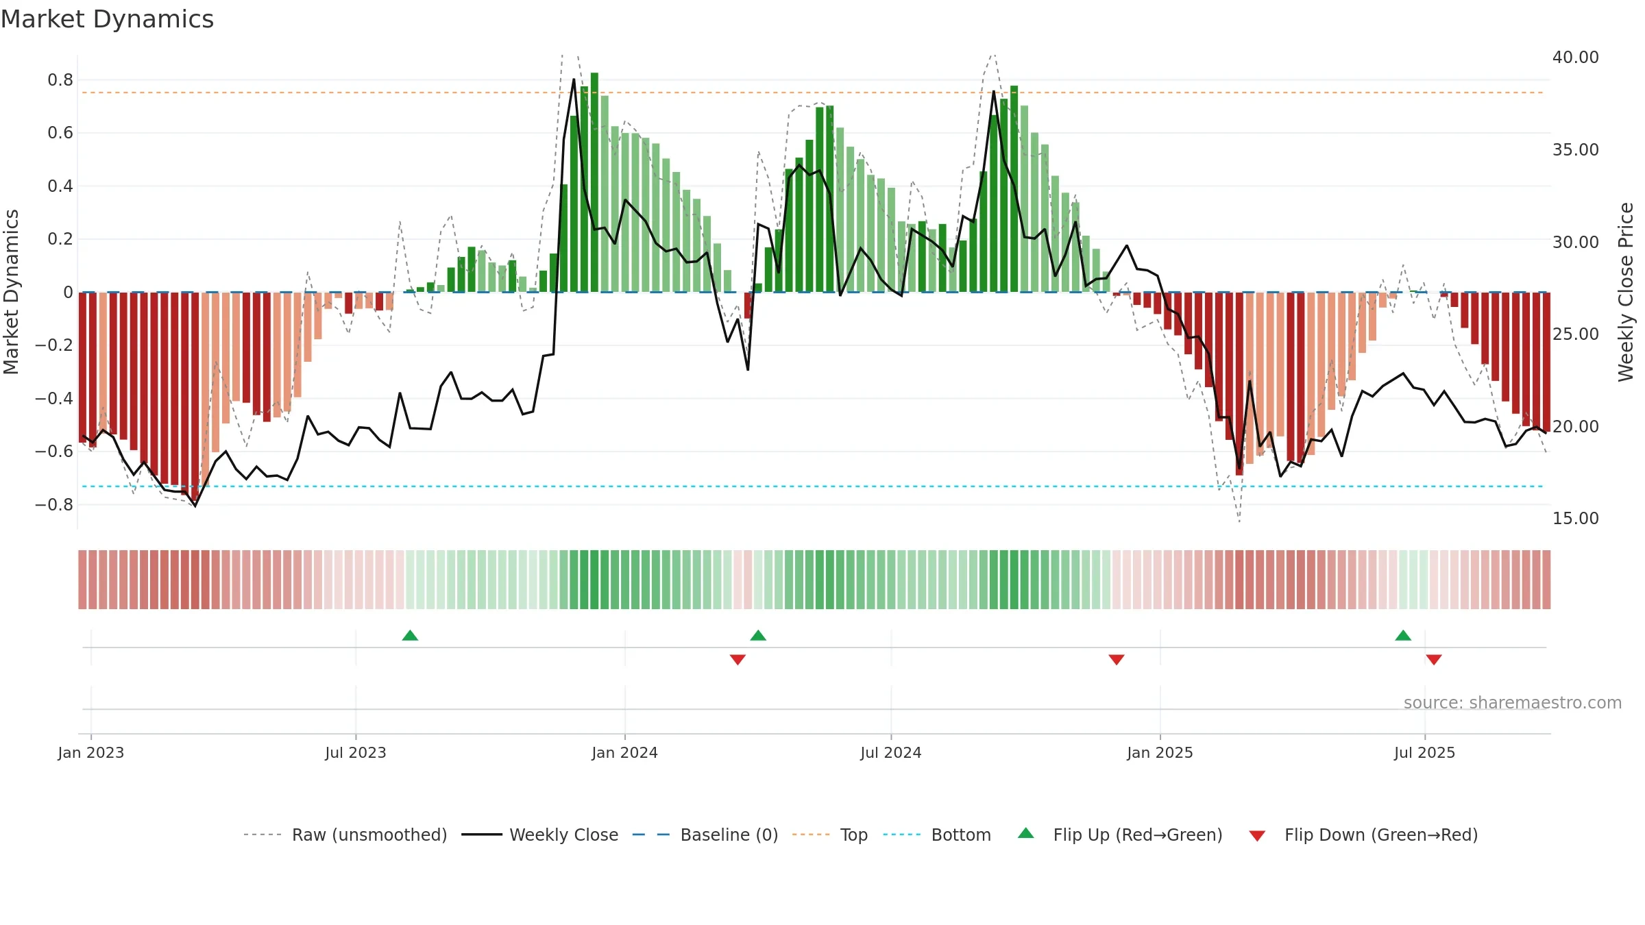Toggle the Baseline (0) legend entry
The image size is (1645, 925).
click(x=705, y=835)
